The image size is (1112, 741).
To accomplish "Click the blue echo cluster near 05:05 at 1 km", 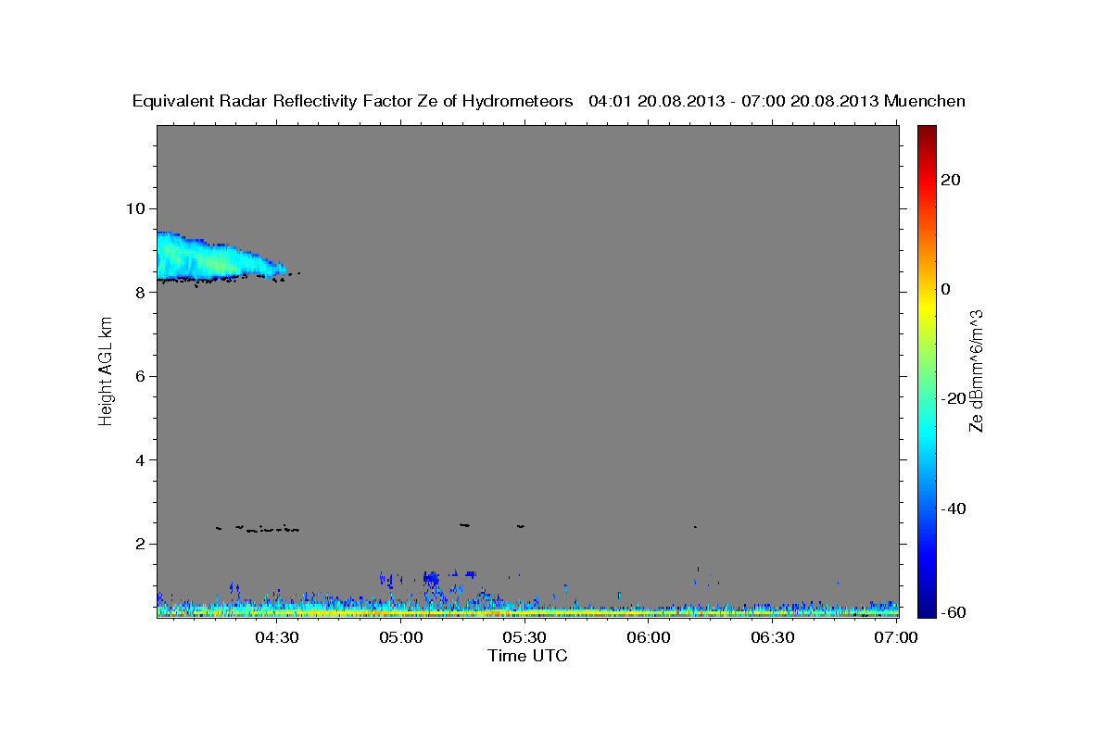I will tap(431, 578).
